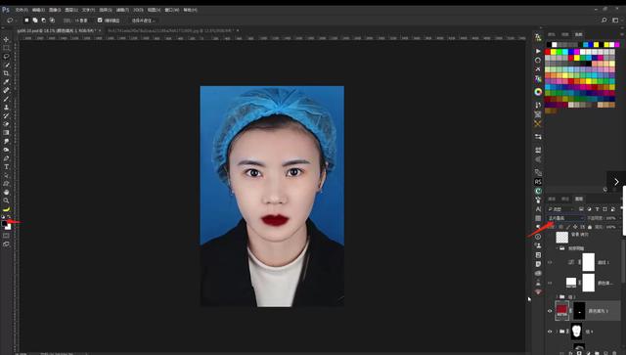Toggle pixel layer filter in Layers panel

click(581, 209)
